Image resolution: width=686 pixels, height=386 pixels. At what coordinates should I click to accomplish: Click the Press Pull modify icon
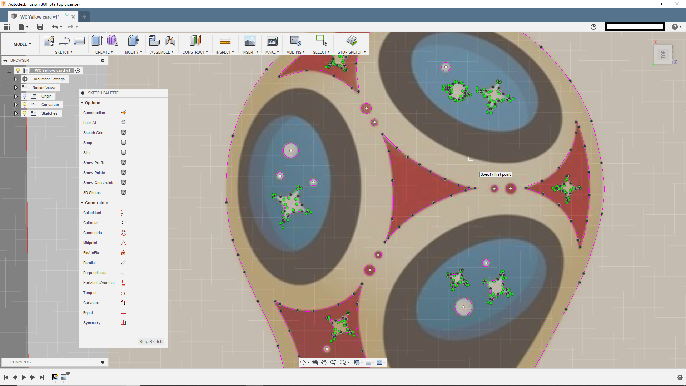134,41
